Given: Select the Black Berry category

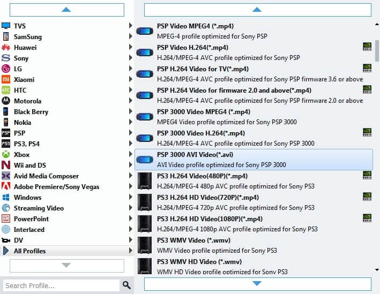Looking at the screenshot, I should click(31, 112).
